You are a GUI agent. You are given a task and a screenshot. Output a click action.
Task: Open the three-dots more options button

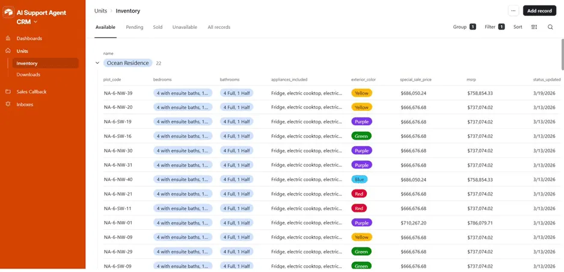tap(513, 11)
